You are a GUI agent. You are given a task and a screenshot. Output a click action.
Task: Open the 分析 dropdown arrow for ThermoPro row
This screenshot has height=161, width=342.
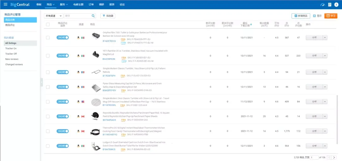tap(325, 131)
